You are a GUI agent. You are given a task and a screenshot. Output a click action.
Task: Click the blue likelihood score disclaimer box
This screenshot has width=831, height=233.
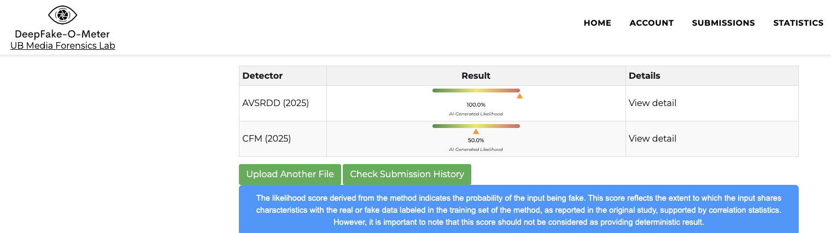518,209
